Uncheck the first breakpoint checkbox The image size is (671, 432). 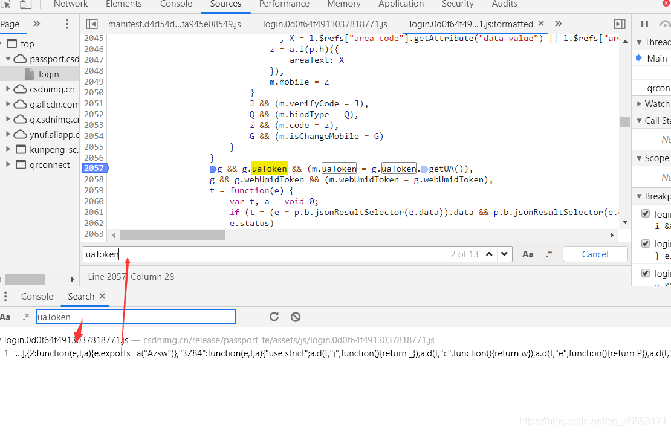[646, 214]
